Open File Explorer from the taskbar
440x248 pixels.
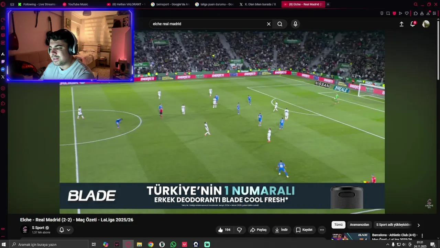139,245
